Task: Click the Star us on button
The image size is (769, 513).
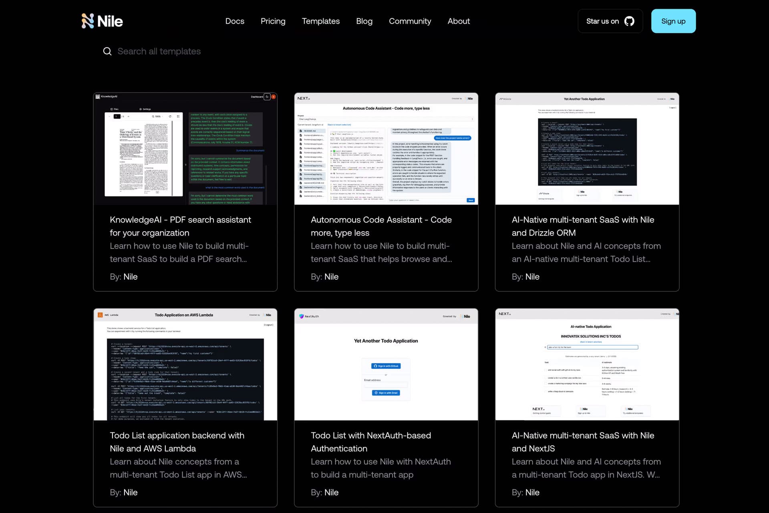Action: (602, 21)
